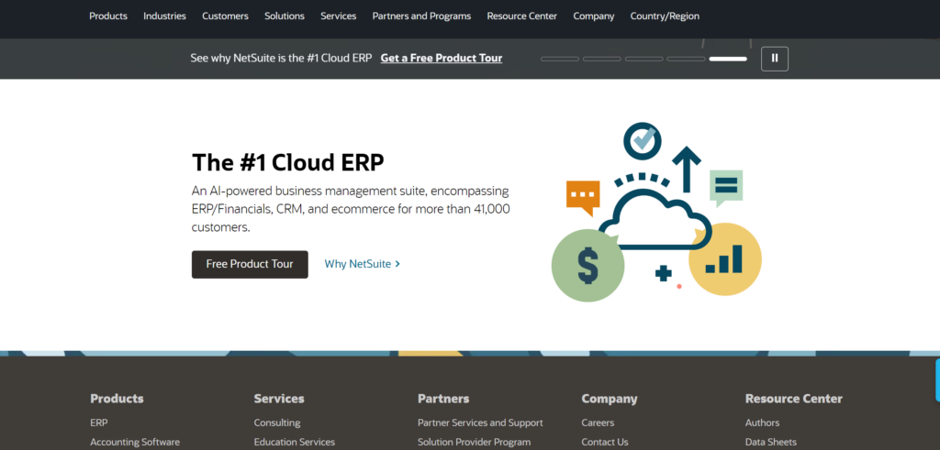This screenshot has height=450, width=940.
Task: Open the blue side tab at right edge
Action: (936, 379)
